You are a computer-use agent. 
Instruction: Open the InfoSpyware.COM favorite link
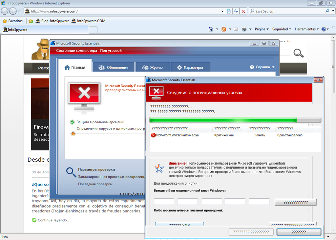tap(89, 21)
